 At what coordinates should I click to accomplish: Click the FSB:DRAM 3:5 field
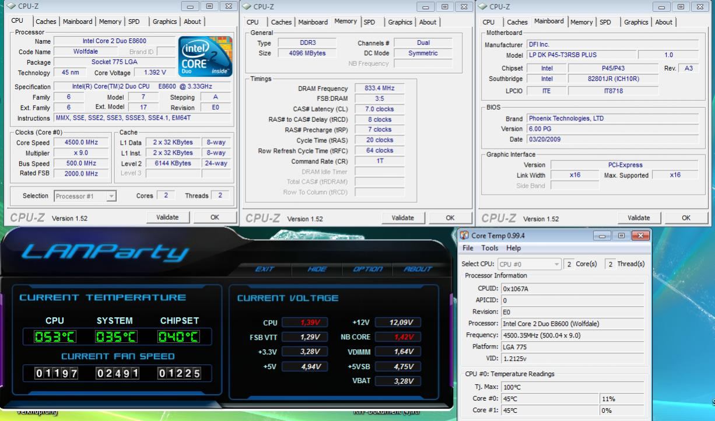coord(379,99)
